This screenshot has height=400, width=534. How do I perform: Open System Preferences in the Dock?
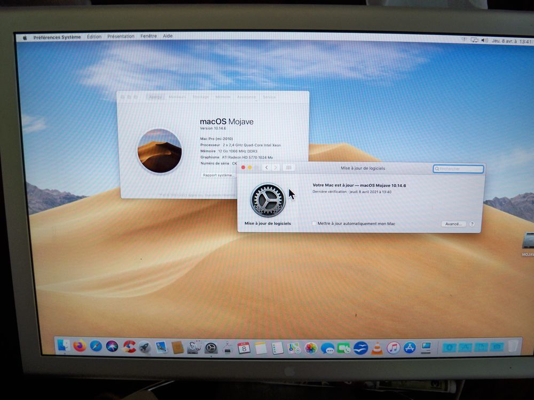[x=211, y=348]
